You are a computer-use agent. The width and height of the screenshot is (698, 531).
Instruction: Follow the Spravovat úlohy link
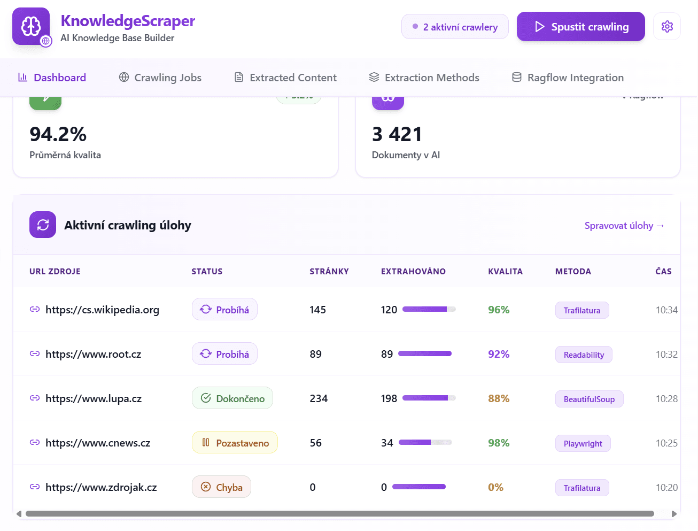point(624,225)
